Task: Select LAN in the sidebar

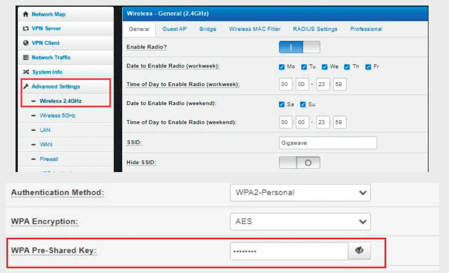Action: pyautogui.click(x=66, y=130)
